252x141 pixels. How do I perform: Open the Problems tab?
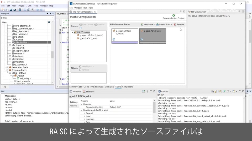click(89, 92)
